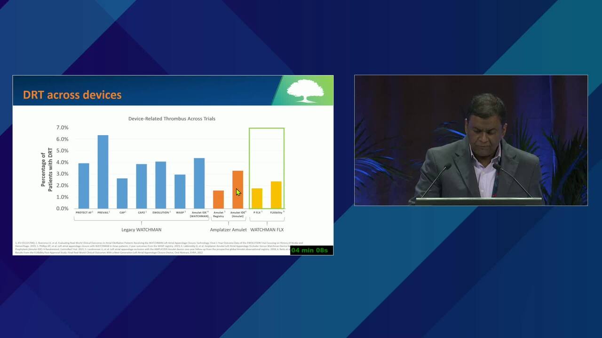Click the "PROTECT AF" axis label

click(84, 213)
